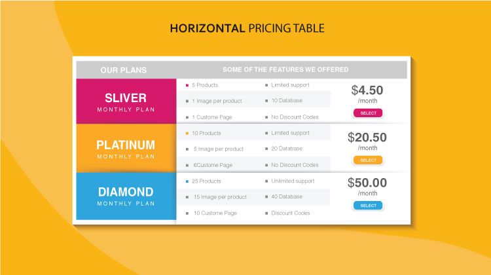Click the bullet beside Discount Codes in Diamond
The width and height of the screenshot is (491, 275).
coord(266,213)
